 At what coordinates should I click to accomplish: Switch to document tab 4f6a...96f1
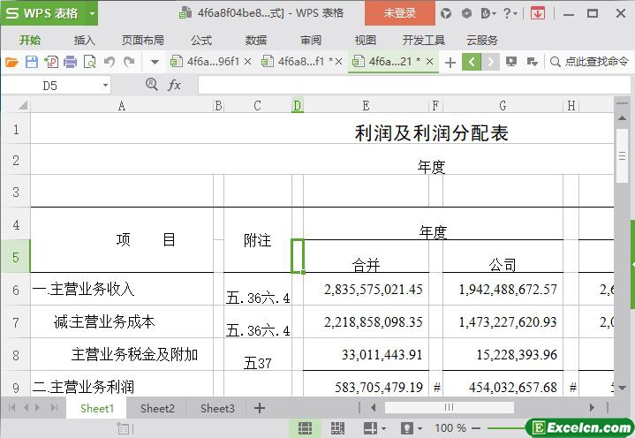tap(205, 62)
